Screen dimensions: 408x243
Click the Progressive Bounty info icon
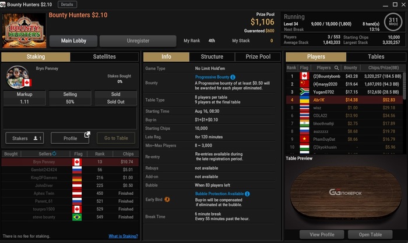(233, 77)
